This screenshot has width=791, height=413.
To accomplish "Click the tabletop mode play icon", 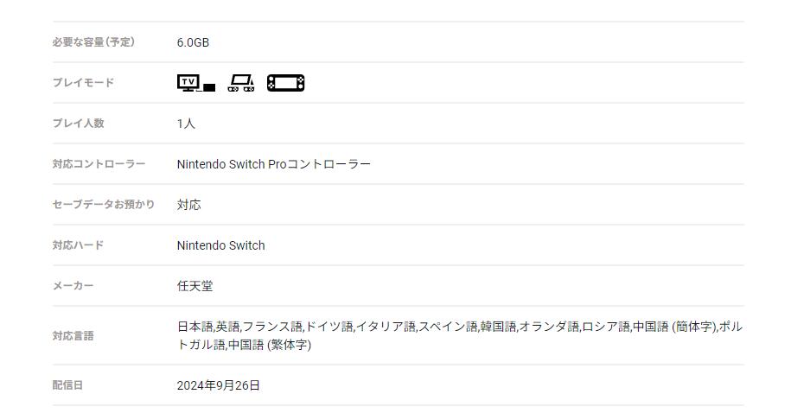I will [241, 83].
